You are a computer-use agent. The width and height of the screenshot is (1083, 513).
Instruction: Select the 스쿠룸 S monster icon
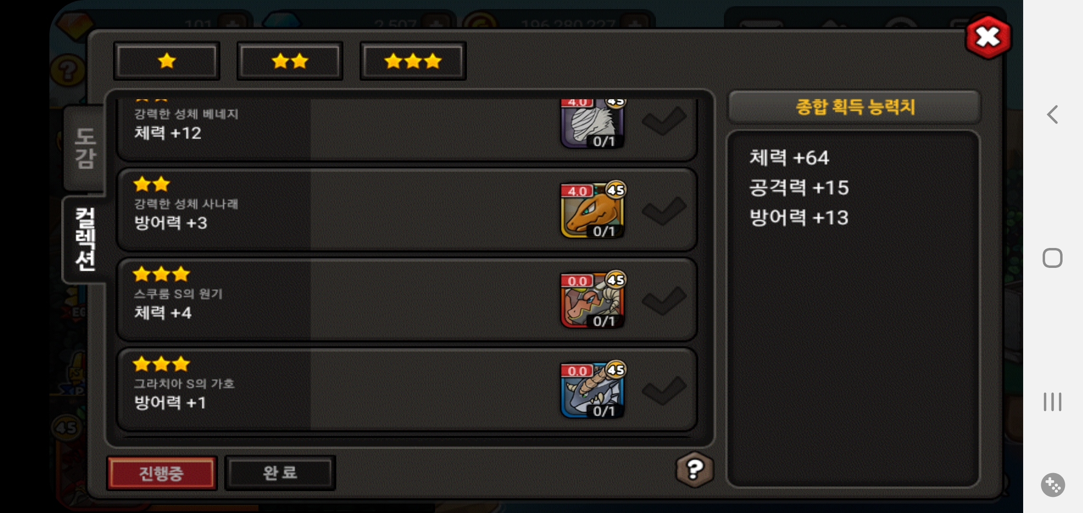point(592,300)
